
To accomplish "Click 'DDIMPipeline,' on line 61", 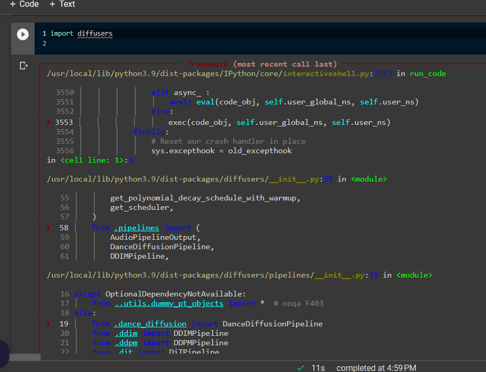I will coord(139,256).
